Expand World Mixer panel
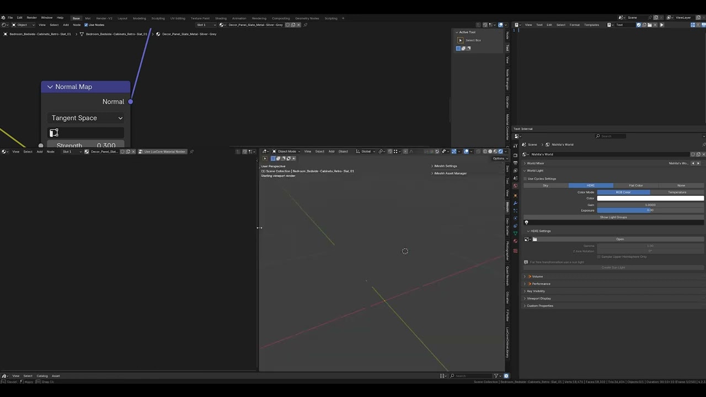Image resolution: width=706 pixels, height=397 pixels. [x=525, y=163]
